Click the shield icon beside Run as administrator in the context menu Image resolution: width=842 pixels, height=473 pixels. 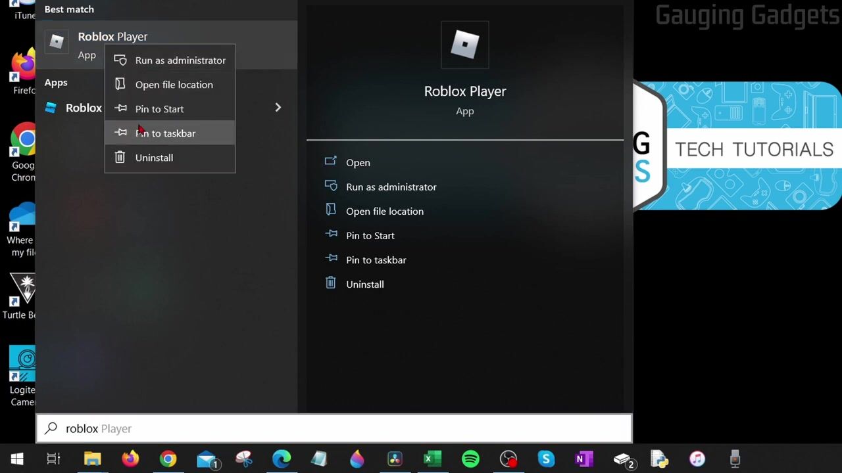coord(120,60)
